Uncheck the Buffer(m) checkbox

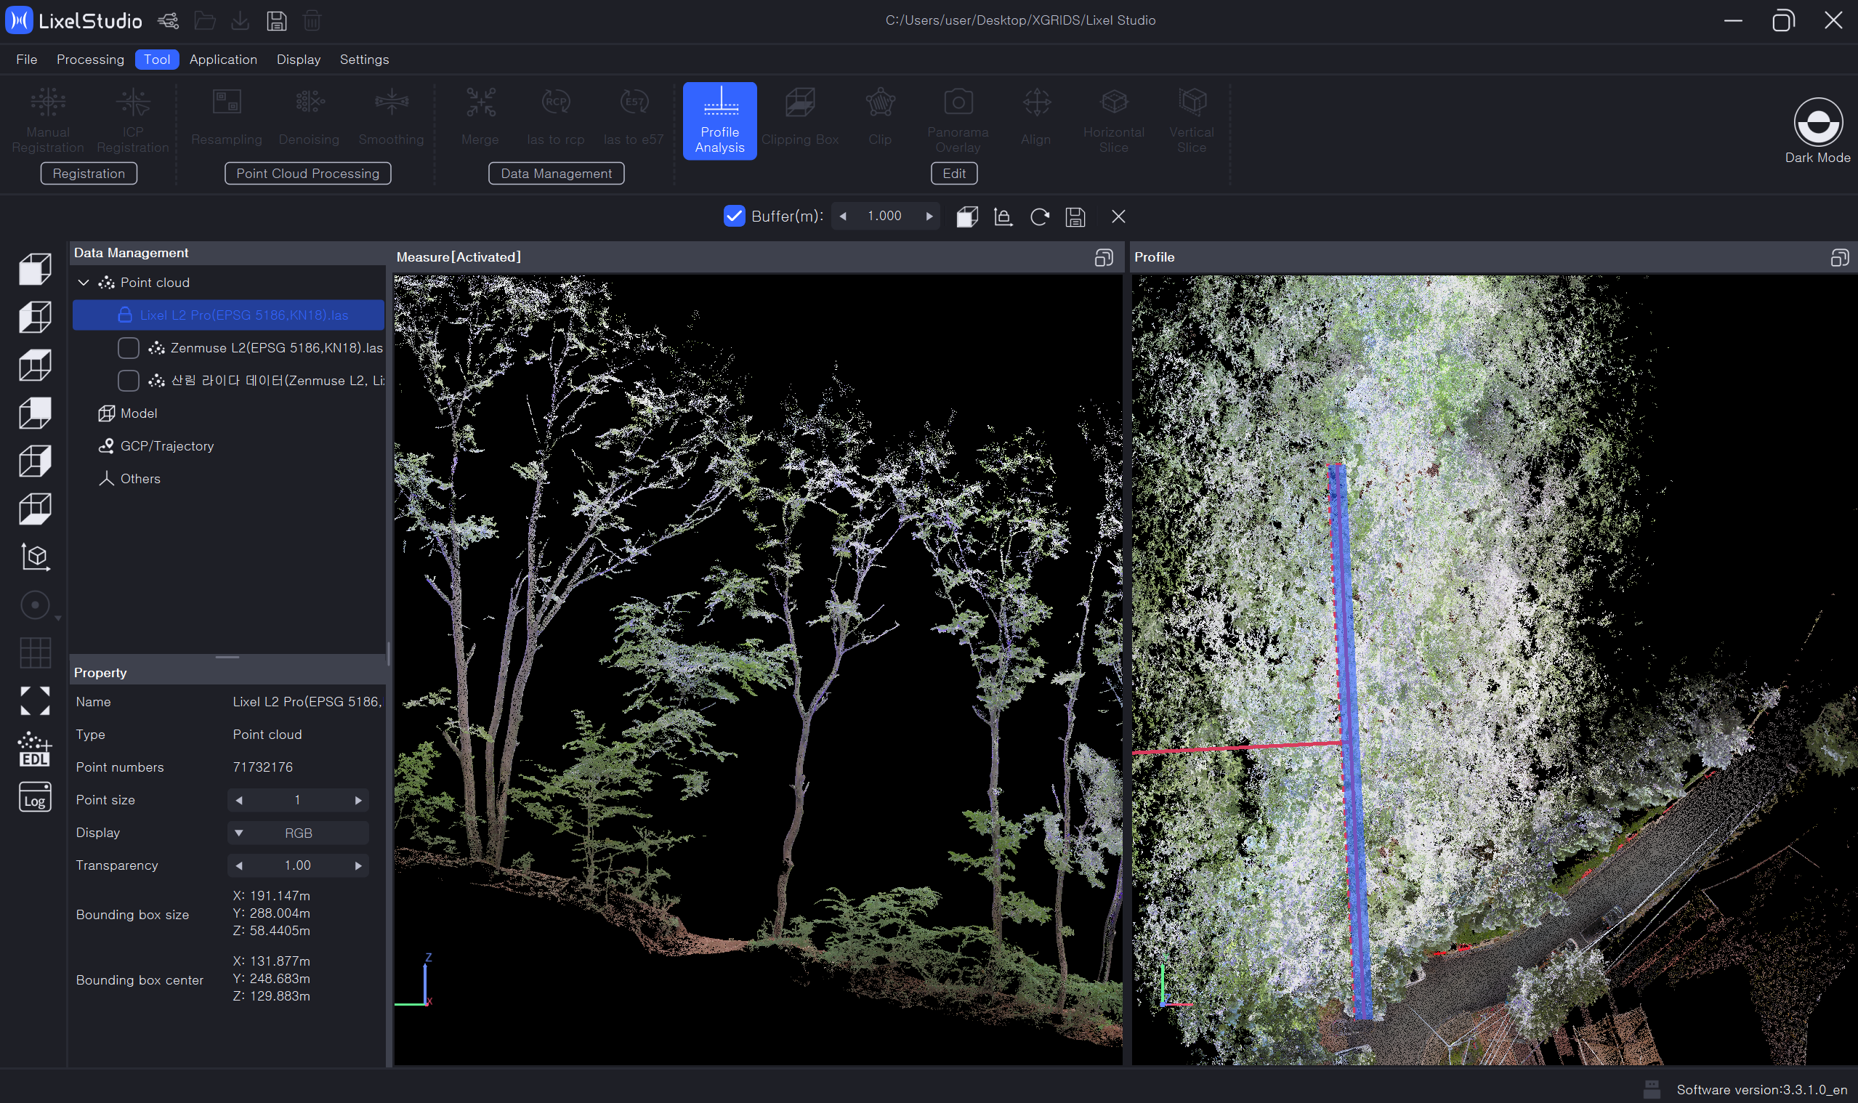tap(734, 217)
